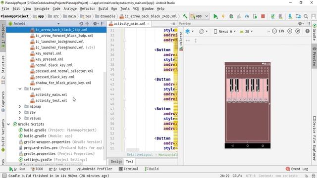Open the TODO tool window

pos(37,169)
